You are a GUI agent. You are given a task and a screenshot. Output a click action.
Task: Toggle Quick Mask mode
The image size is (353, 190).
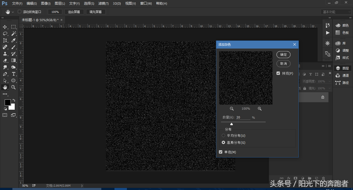click(5, 115)
